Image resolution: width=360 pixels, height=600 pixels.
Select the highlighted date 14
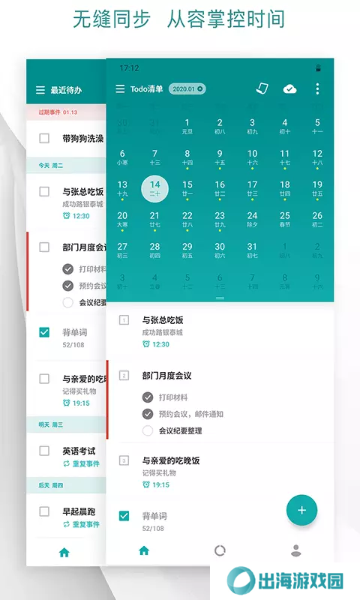click(x=154, y=189)
